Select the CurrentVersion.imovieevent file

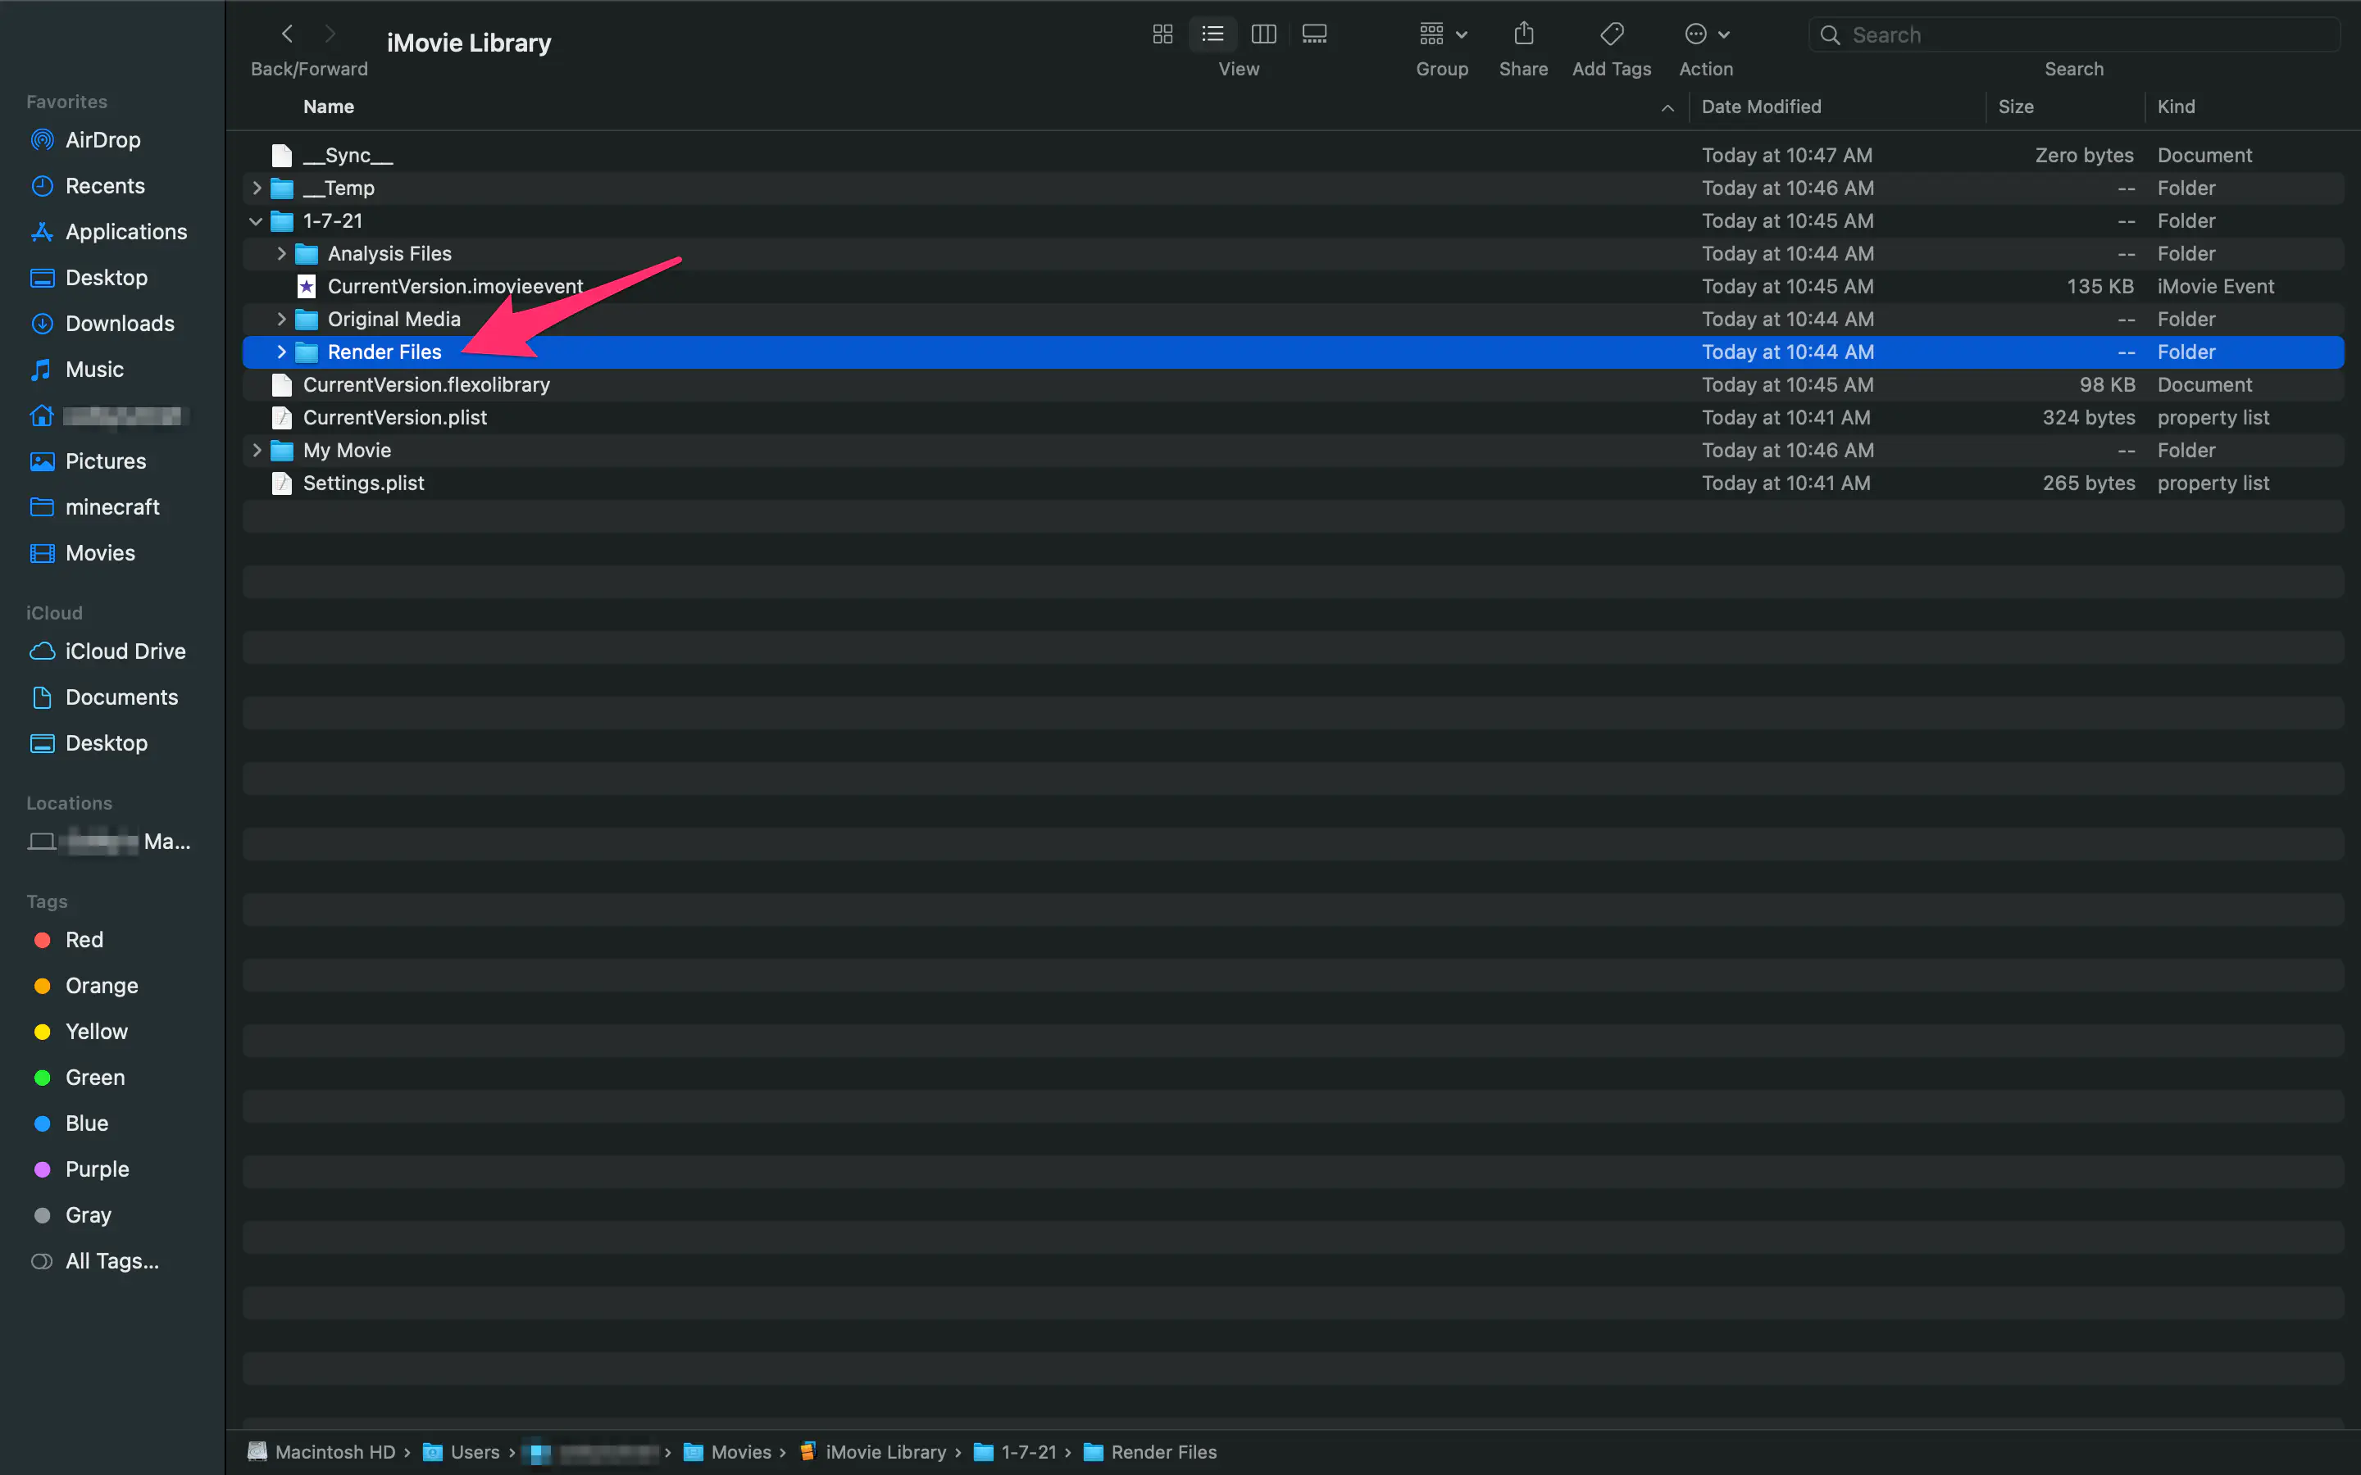(456, 285)
